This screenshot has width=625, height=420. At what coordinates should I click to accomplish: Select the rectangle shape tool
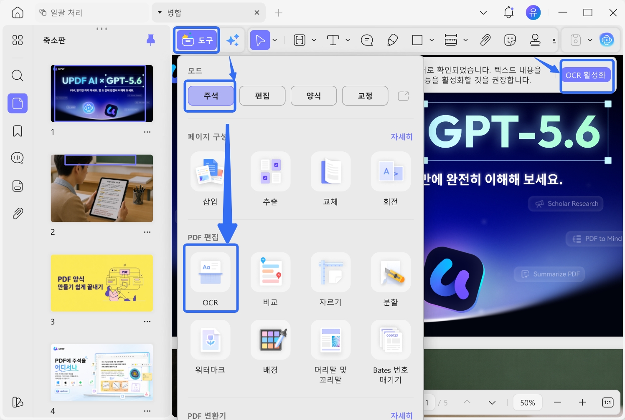(x=417, y=40)
